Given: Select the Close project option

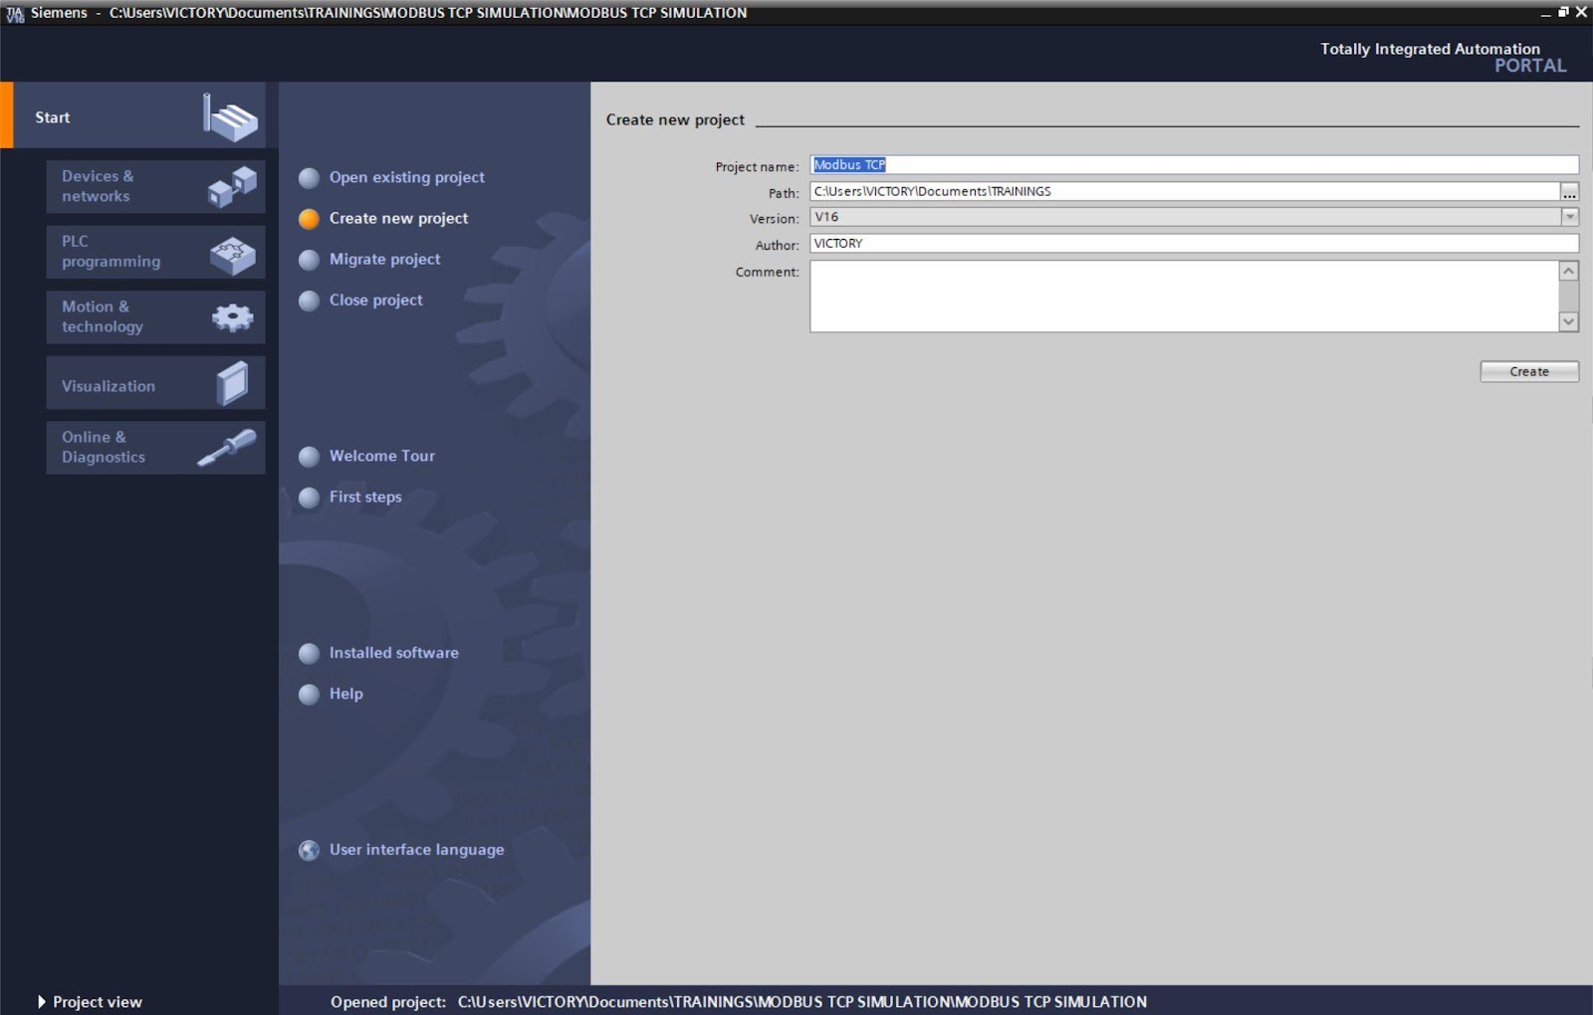Looking at the screenshot, I should 375,300.
